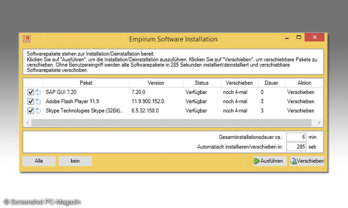Toggle the Skype Technologies Skype checkbox
The height and width of the screenshot is (208, 348).
coord(31,111)
